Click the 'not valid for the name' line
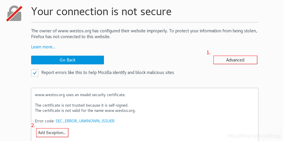Image resolution: width=283 pixels, height=141 pixels. point(85,110)
